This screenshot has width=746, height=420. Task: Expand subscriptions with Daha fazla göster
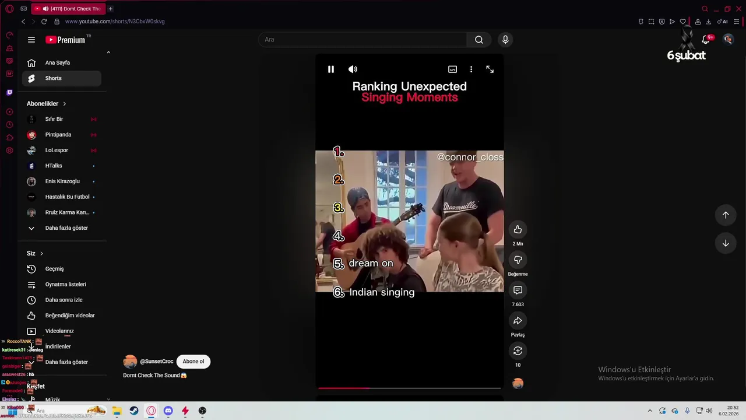pos(62,228)
